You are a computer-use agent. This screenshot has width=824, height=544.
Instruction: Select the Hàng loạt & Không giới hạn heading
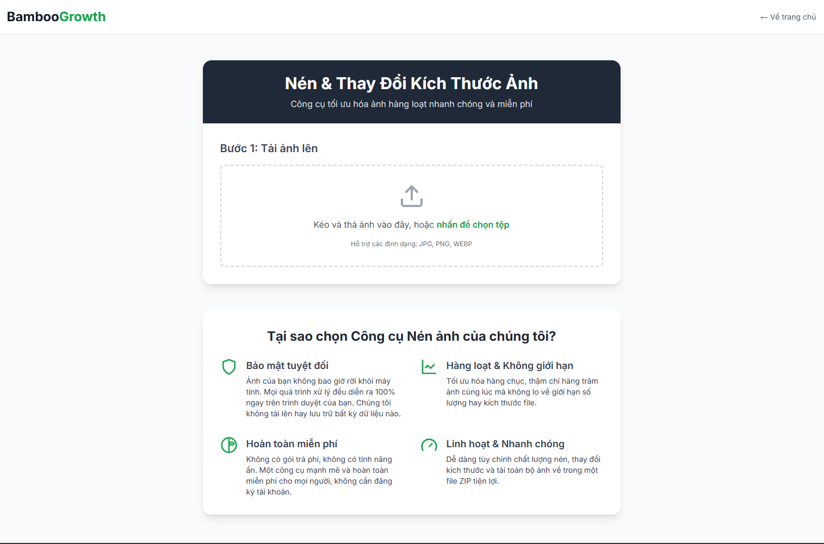click(510, 366)
